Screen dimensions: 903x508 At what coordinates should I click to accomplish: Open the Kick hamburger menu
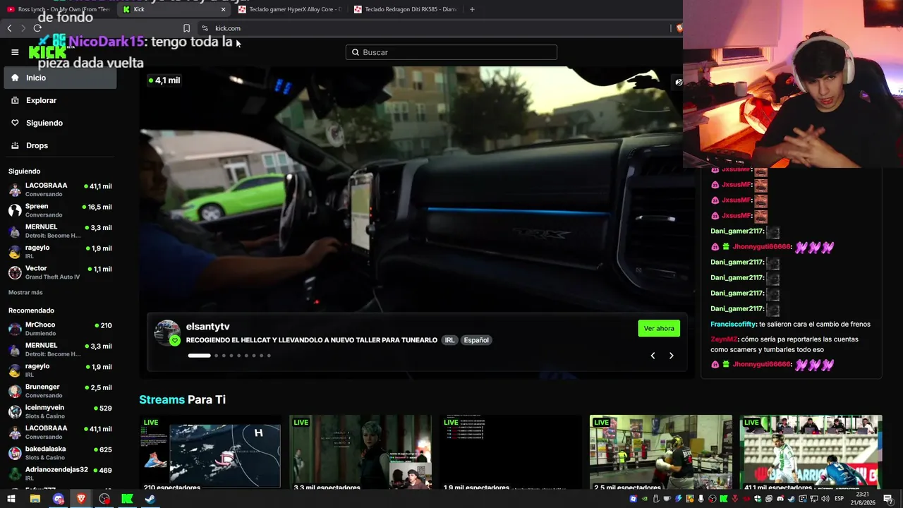[15, 52]
